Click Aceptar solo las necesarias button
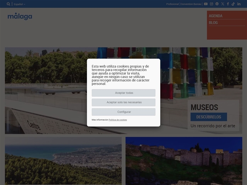The width and height of the screenshot is (247, 185). [123, 102]
